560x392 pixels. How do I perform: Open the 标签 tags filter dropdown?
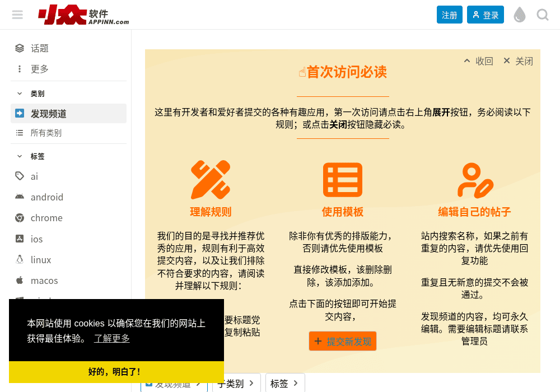[285, 384]
